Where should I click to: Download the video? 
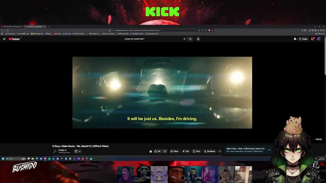[209, 151]
